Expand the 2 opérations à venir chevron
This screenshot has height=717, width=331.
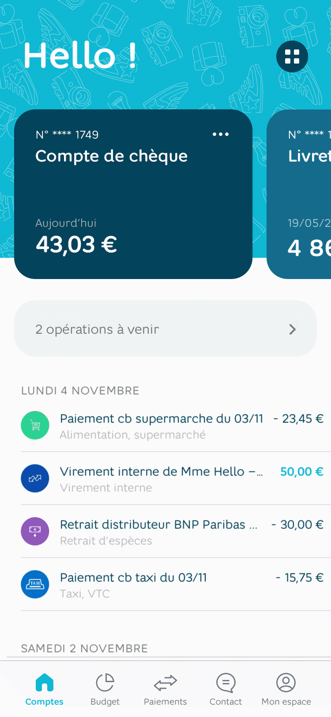[x=292, y=329]
